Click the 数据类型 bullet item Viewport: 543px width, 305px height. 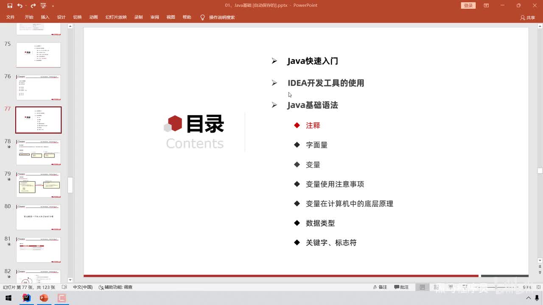[x=320, y=223]
